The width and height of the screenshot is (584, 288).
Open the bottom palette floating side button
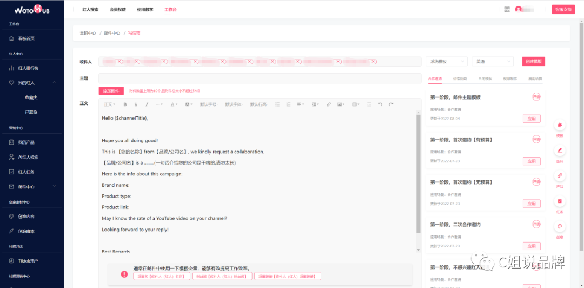tap(560, 226)
